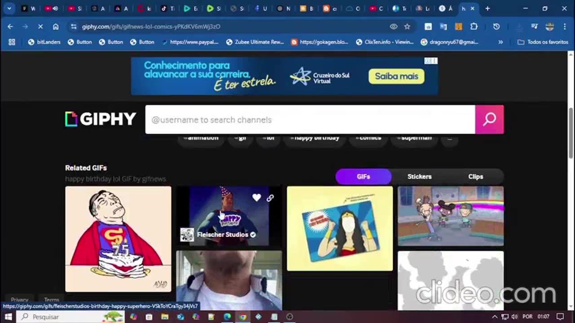This screenshot has width=575, height=323.
Task: Open Chrome from the taskbar
Action: (243, 317)
